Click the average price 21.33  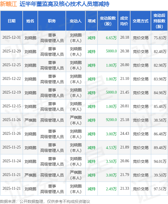(125, 189)
